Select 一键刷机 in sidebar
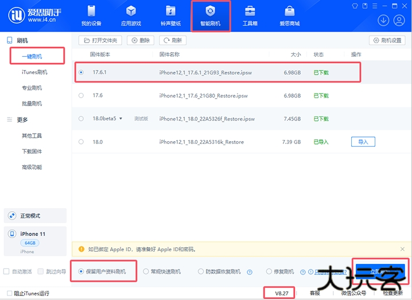Image resolution: width=412 pixels, height=300 pixels. [32, 56]
